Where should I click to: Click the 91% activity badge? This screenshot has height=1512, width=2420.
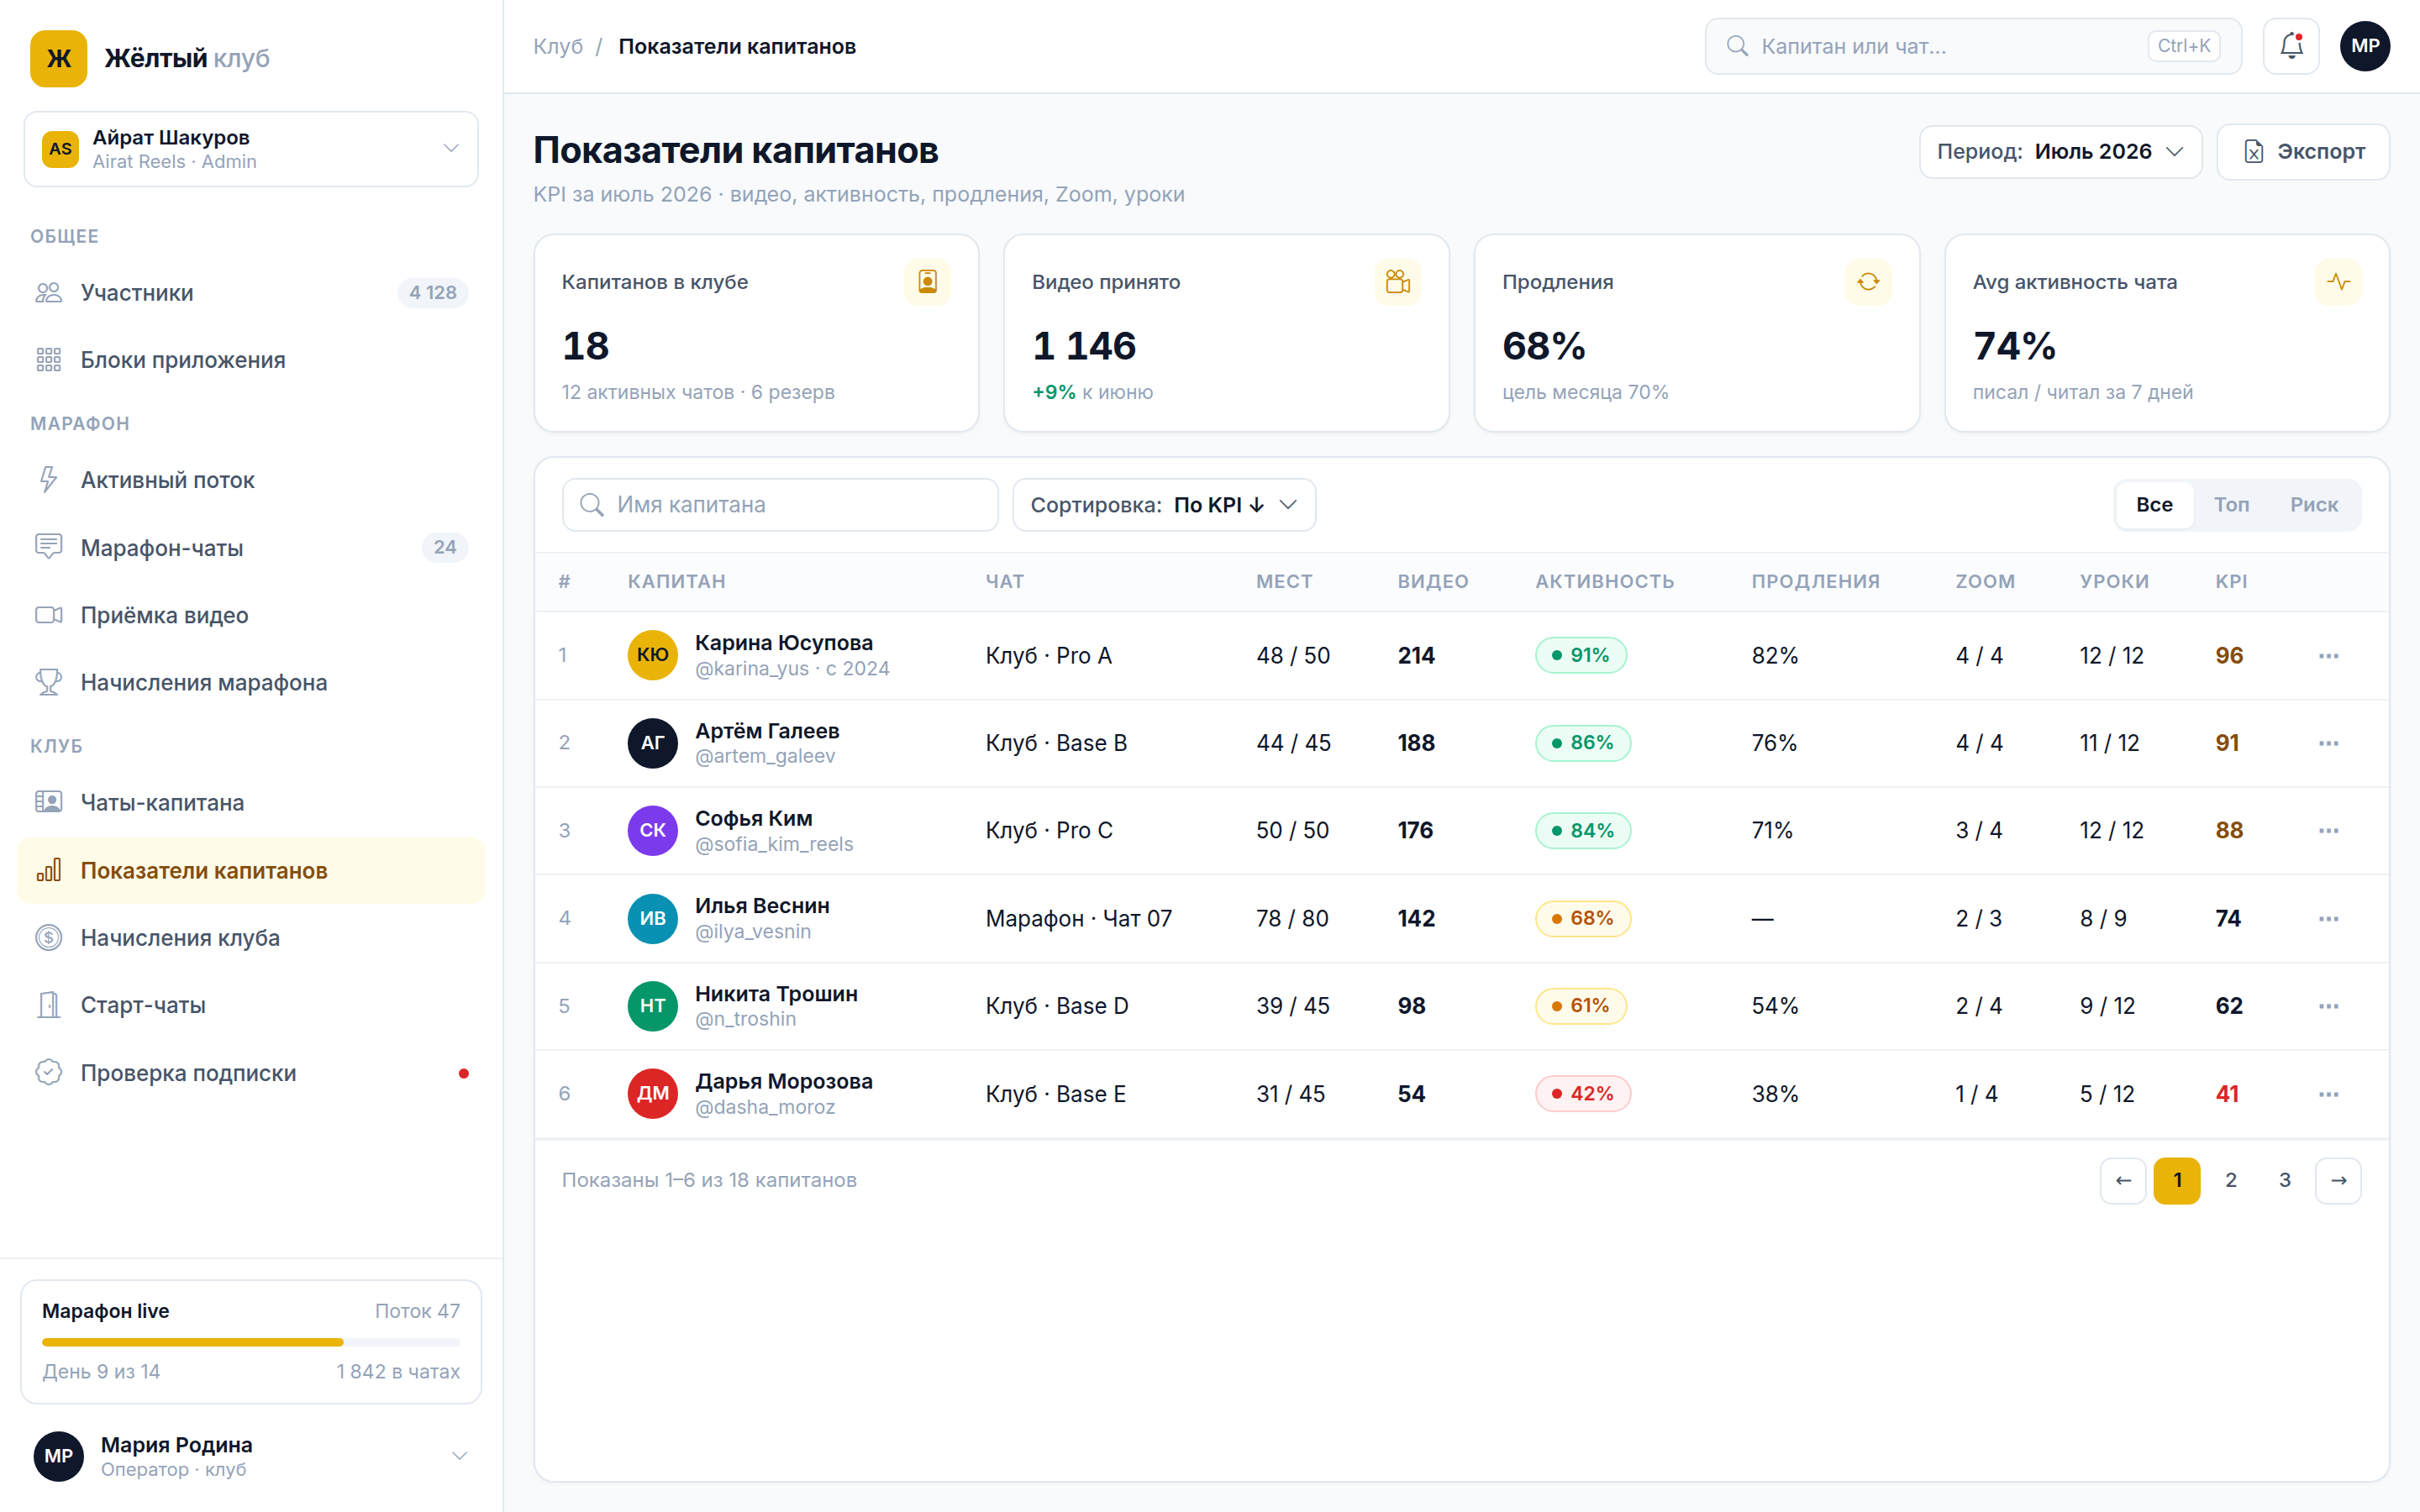click(x=1580, y=656)
